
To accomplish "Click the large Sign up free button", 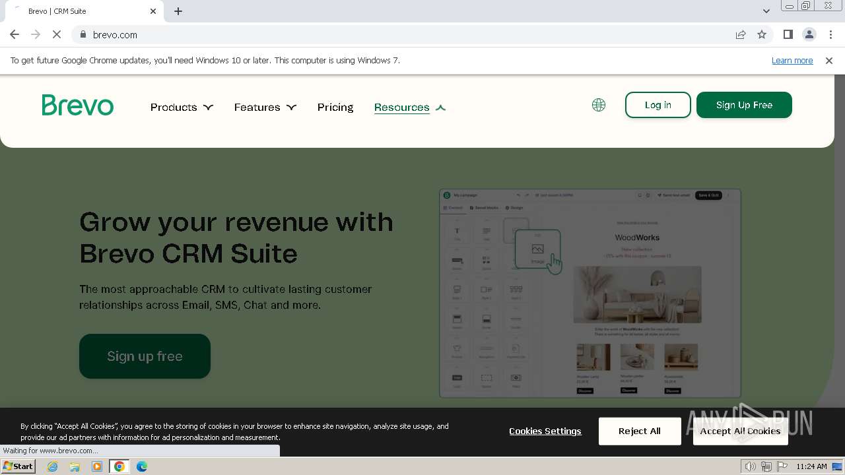I will pos(145,356).
